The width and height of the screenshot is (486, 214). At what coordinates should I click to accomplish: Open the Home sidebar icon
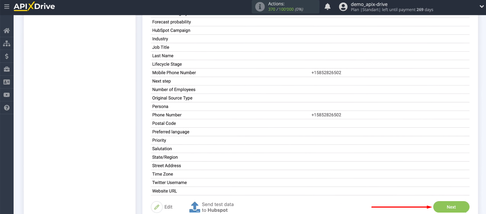click(6, 31)
